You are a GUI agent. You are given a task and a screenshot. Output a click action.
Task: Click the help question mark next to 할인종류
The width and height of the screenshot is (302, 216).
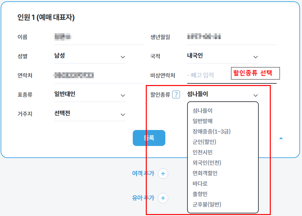point(176,95)
